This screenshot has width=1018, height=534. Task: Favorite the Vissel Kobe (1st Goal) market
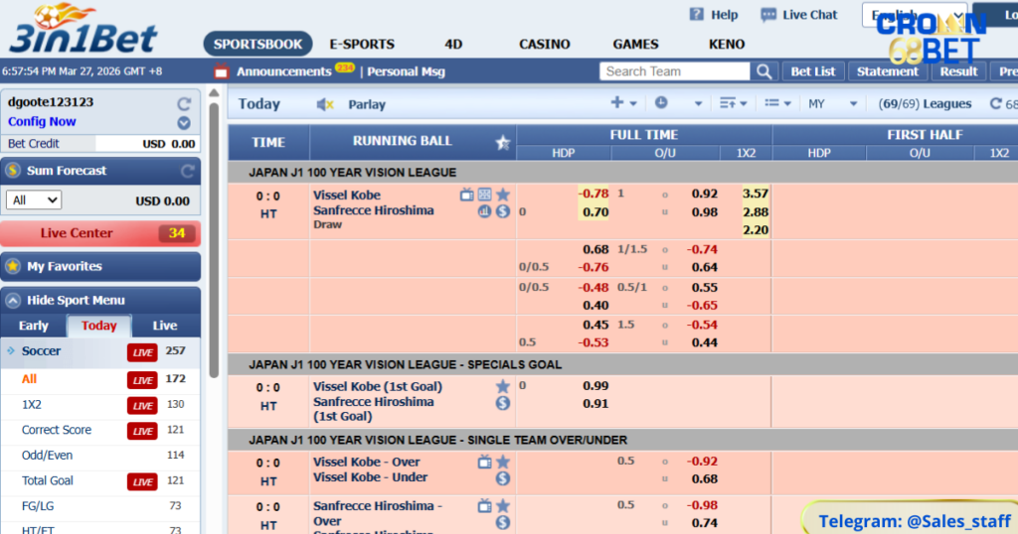click(503, 386)
